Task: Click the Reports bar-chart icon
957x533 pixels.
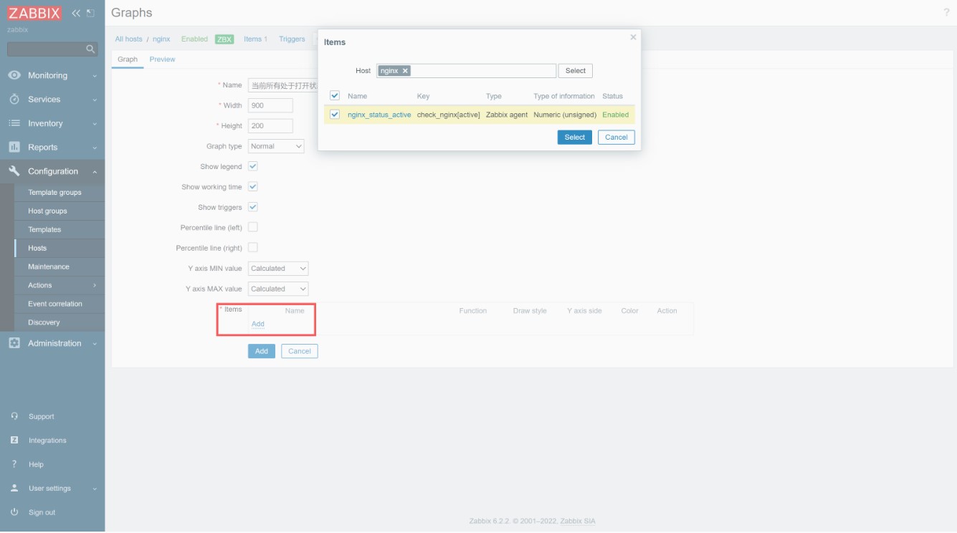Action: click(x=14, y=147)
